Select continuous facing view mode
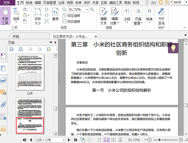 tap(120, 140)
